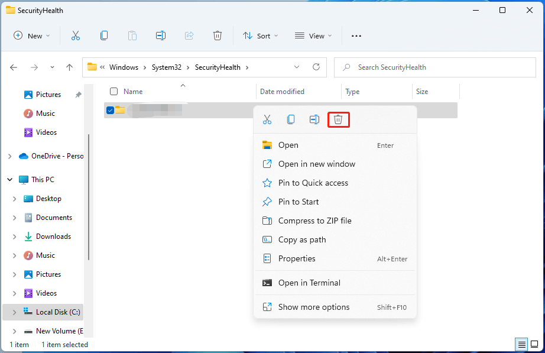Uncheck the selected folder's checkbox
Viewport: 545px width, 353px height.
coord(109,110)
